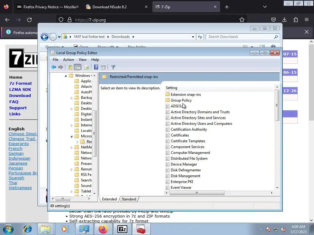
Task: Select the RSS Feeds tree folder
Action: [x=83, y=174]
